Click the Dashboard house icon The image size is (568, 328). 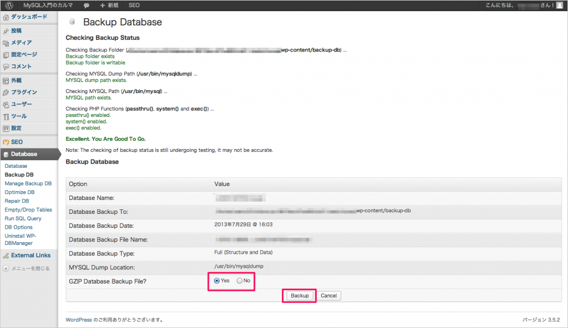point(6,17)
